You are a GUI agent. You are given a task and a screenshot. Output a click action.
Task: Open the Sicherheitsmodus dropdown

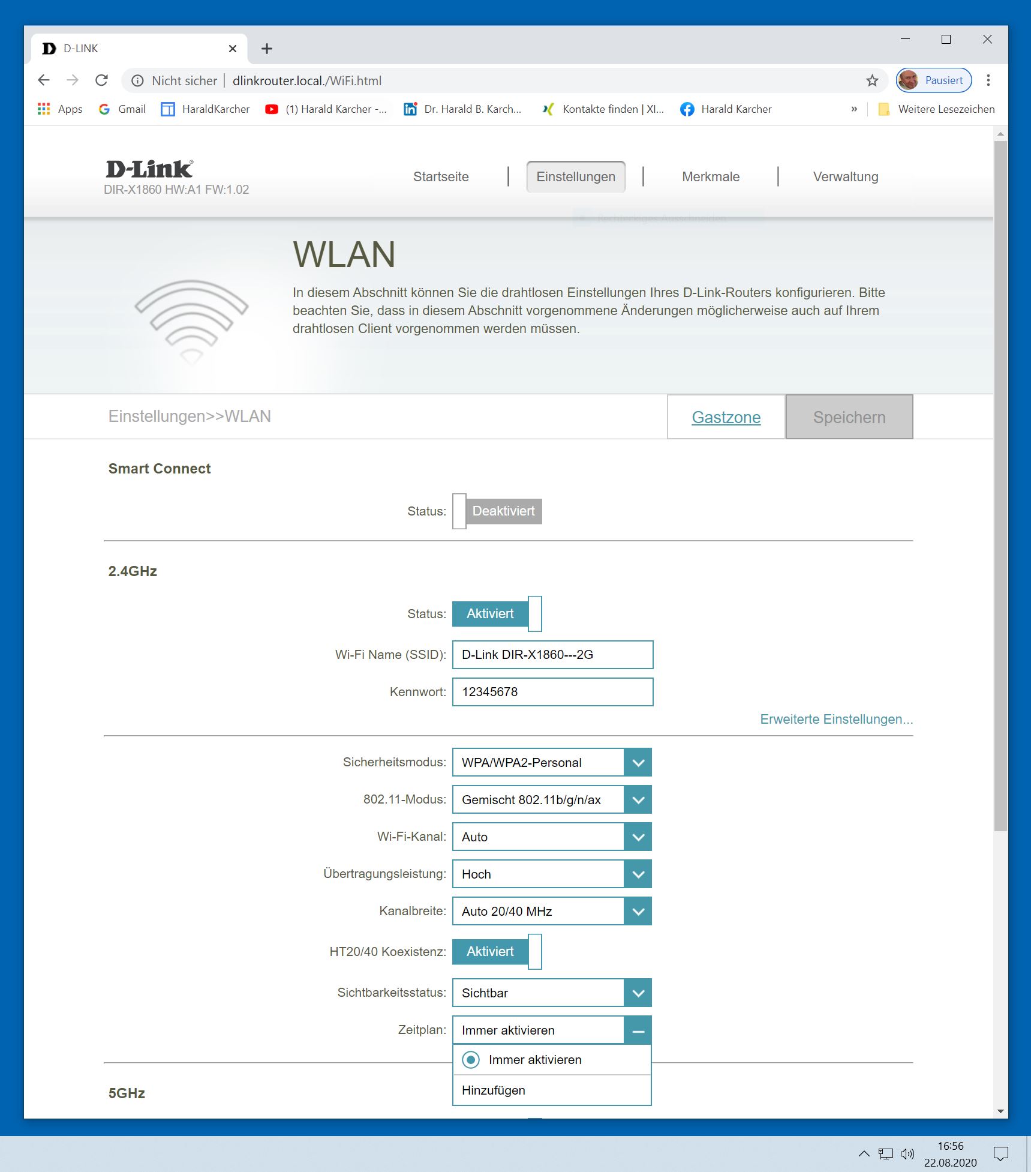552,763
